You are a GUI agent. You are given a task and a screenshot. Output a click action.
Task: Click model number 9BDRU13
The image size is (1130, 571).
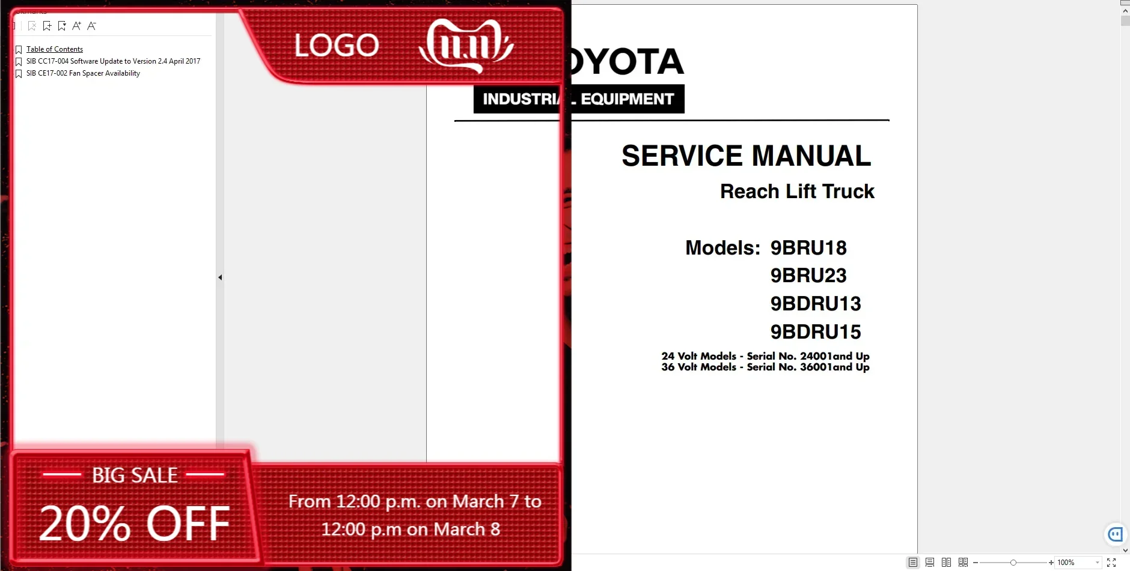[x=816, y=304]
